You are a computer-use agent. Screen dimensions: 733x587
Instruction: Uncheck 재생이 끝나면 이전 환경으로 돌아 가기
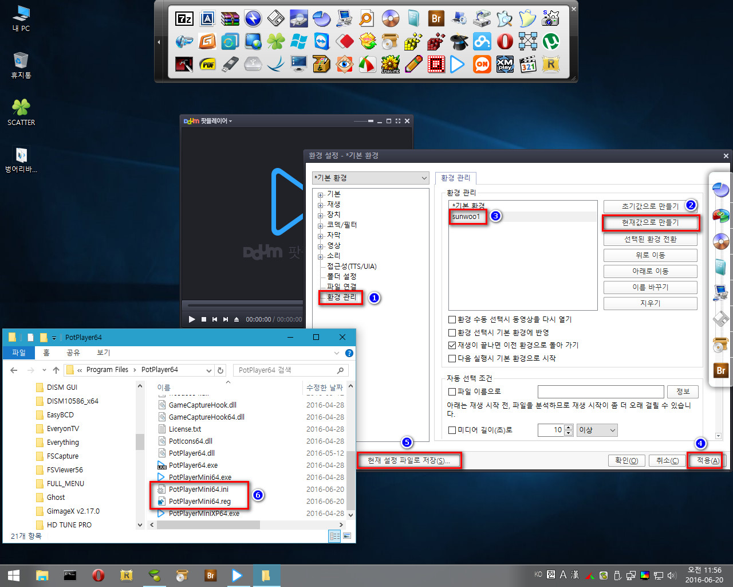(452, 346)
